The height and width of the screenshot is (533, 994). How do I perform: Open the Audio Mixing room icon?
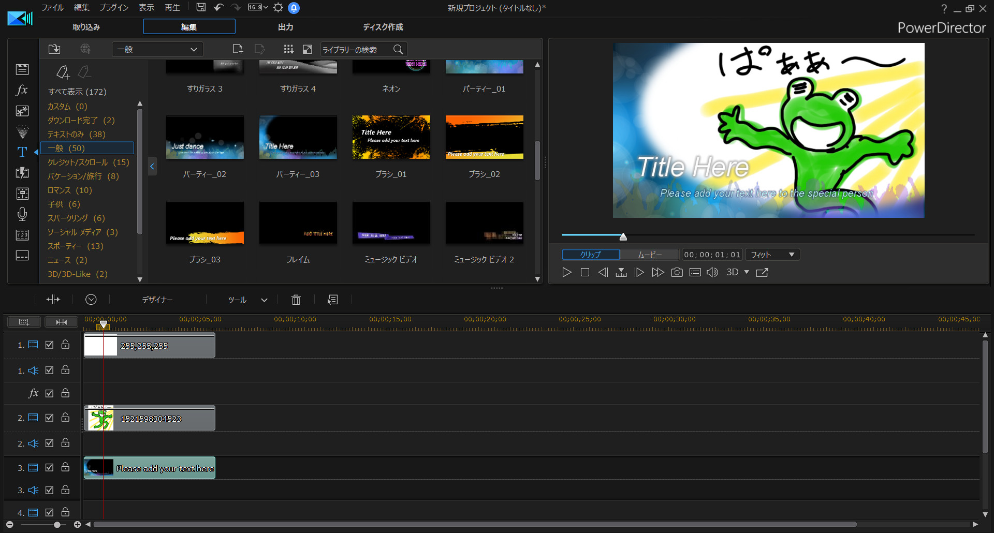pyautogui.click(x=22, y=194)
